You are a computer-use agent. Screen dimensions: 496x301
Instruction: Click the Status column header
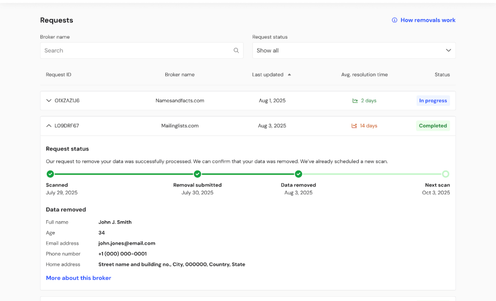(442, 75)
